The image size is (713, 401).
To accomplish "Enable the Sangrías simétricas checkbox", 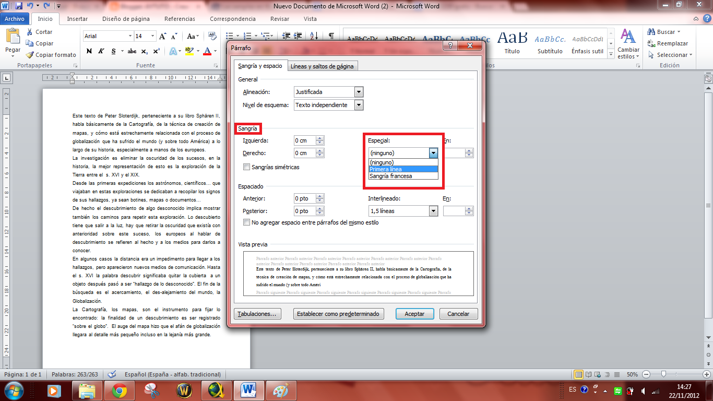I will [x=247, y=167].
